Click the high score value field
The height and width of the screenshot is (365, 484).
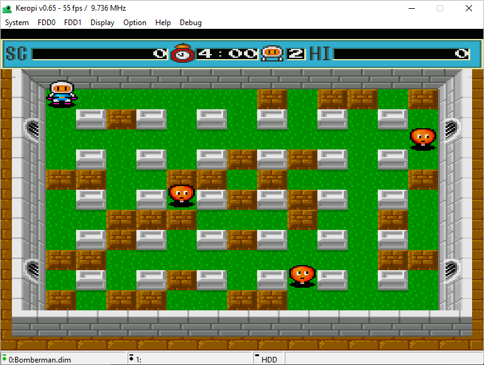(401, 54)
